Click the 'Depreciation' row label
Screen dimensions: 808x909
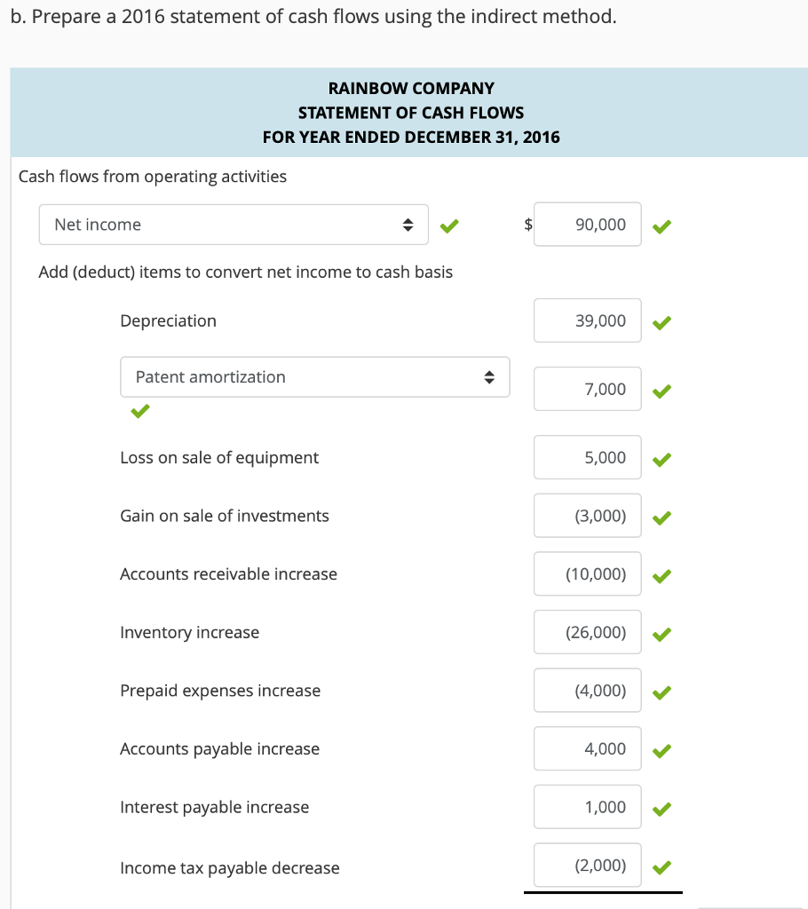pyautogui.click(x=168, y=321)
